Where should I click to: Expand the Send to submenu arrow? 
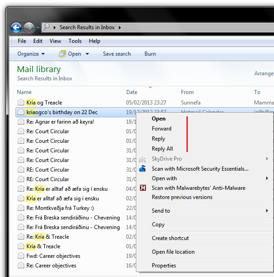pyautogui.click(x=267, y=210)
